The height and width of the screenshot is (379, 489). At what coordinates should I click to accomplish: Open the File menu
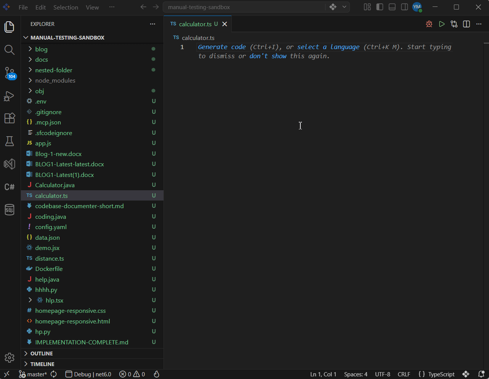click(23, 7)
